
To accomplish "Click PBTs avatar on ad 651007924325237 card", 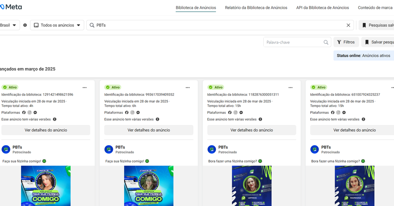I will 315,149.
